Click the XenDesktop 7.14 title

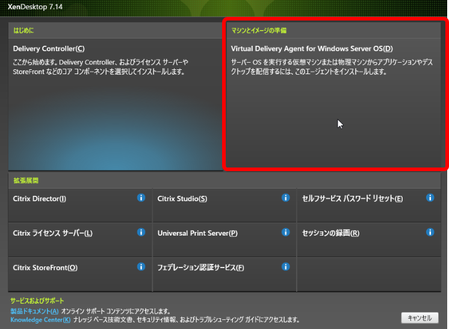pyautogui.click(x=35, y=7)
